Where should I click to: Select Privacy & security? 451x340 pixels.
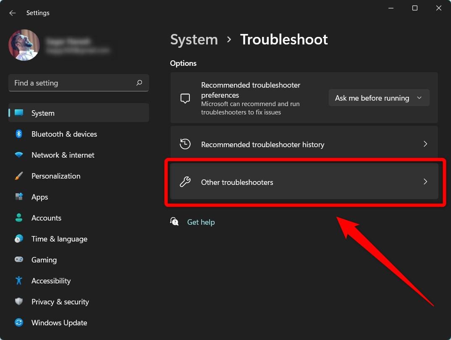pos(60,301)
